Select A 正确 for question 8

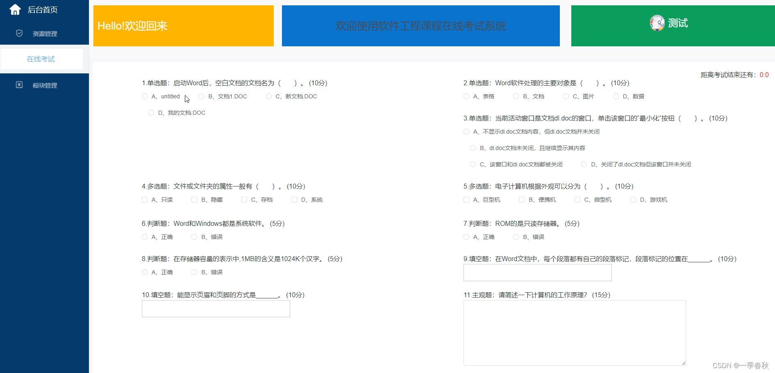[x=144, y=272]
